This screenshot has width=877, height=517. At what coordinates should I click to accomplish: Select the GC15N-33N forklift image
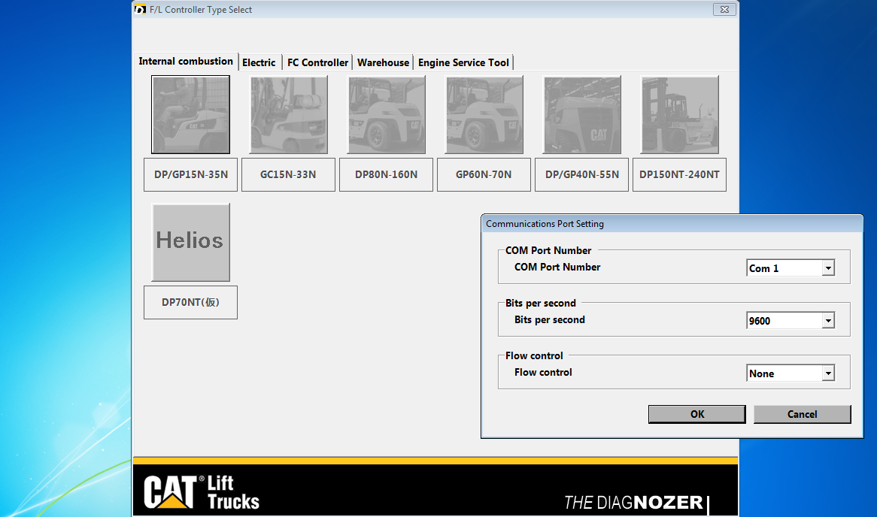[289, 114]
